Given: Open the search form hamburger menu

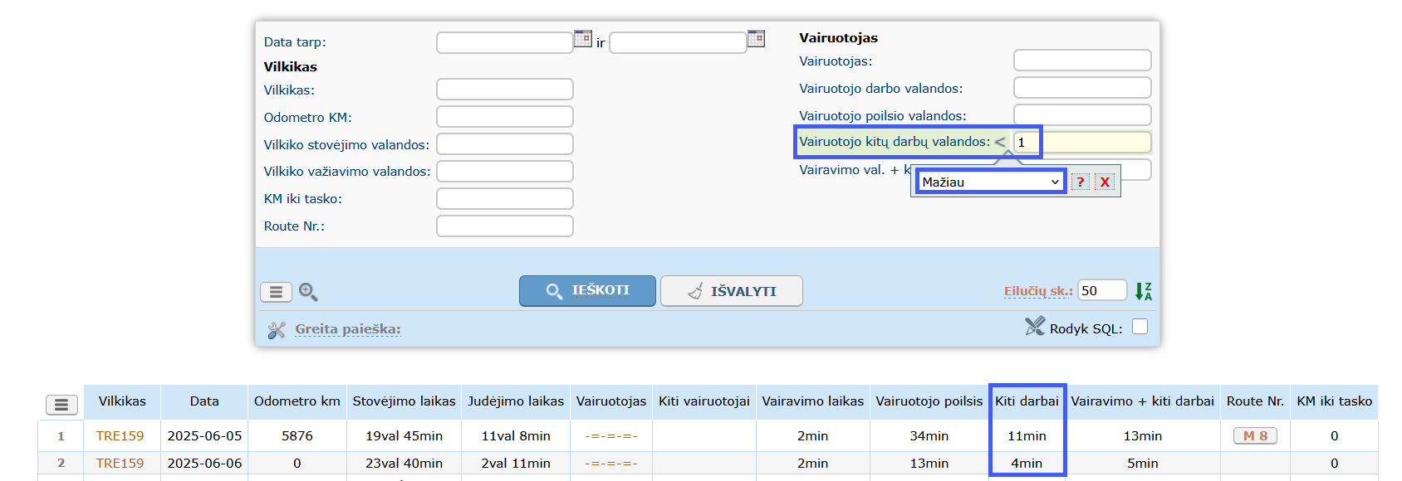Looking at the screenshot, I should 276,292.
